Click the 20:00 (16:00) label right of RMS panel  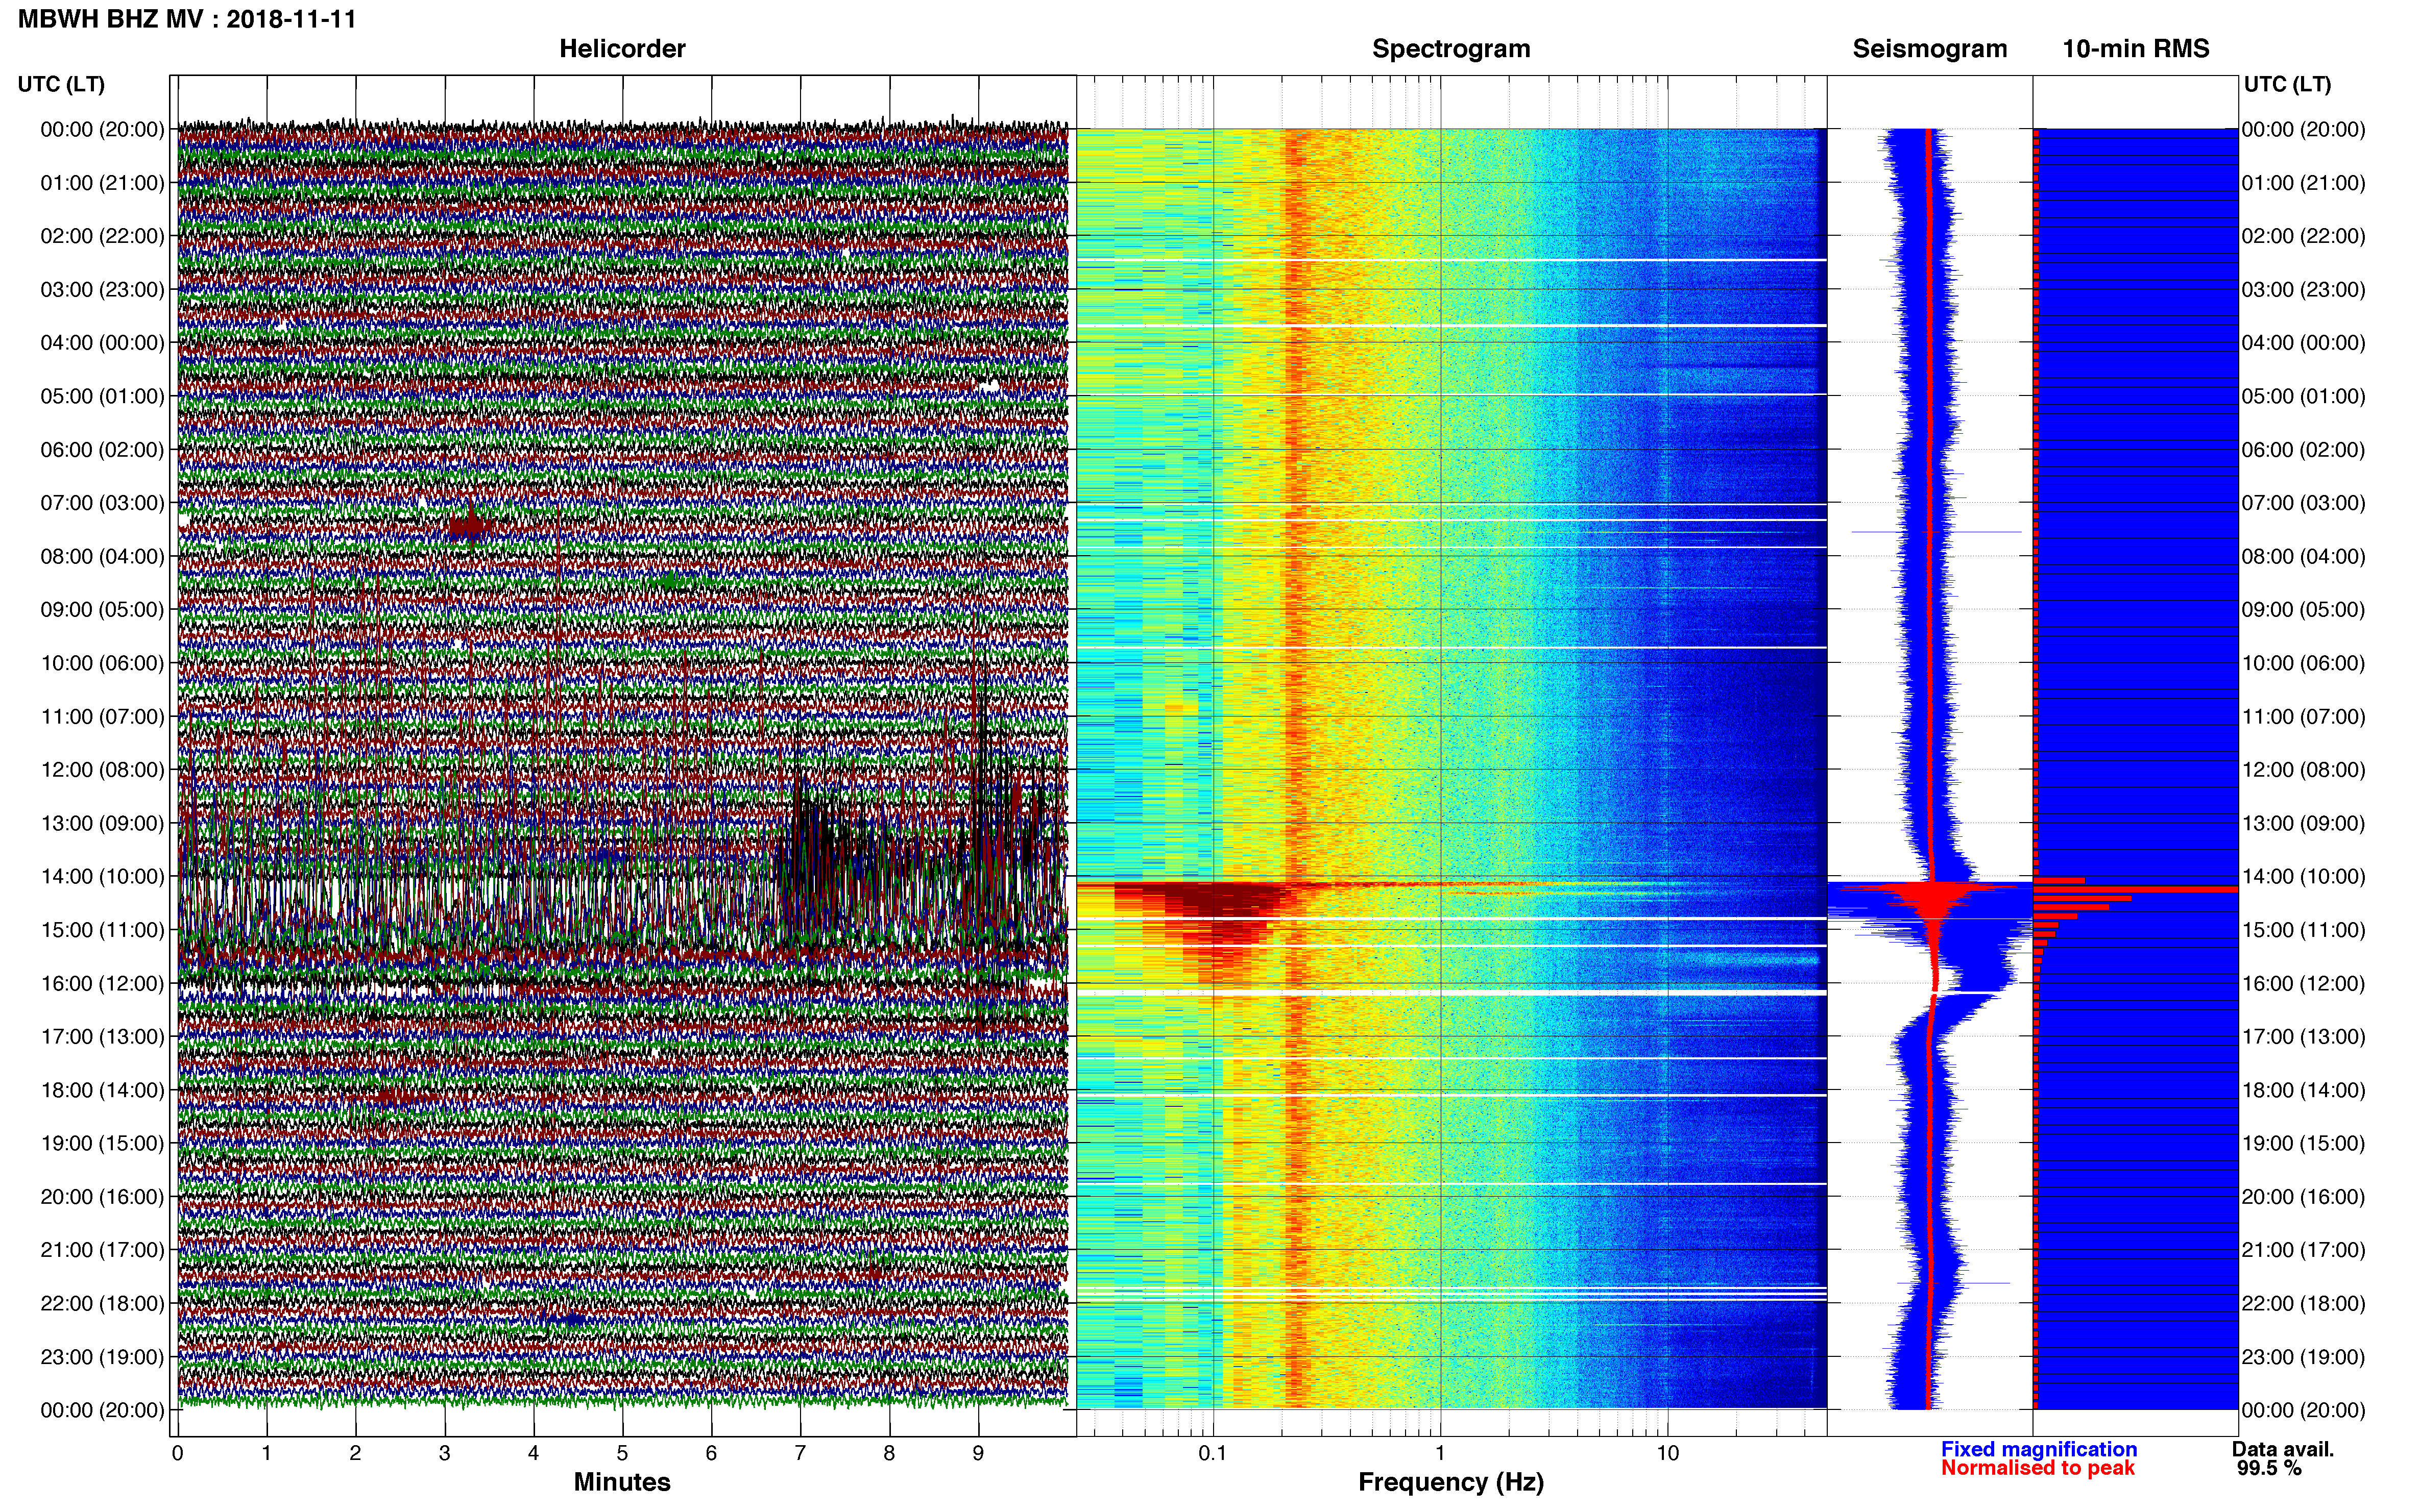click(2303, 1197)
